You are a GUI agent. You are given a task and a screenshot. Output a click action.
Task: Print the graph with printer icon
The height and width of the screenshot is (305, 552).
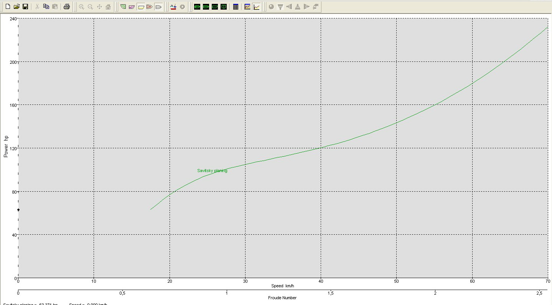click(67, 7)
